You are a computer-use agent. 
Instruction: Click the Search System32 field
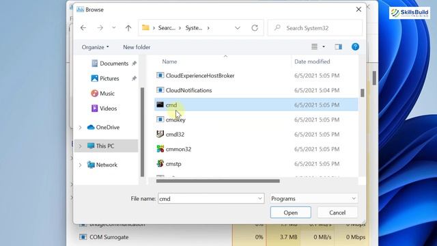pos(315,28)
